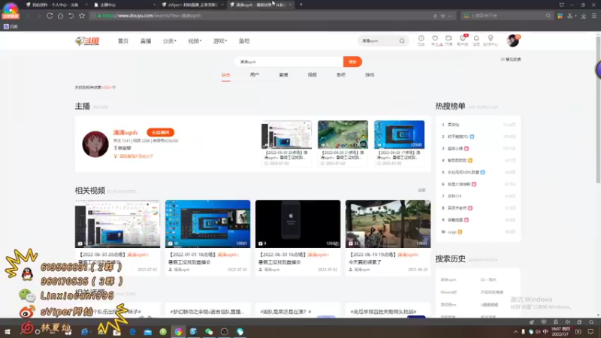Open Mail app in the taskbar
Image resolution: width=601 pixels, height=338 pixels.
[x=147, y=332]
